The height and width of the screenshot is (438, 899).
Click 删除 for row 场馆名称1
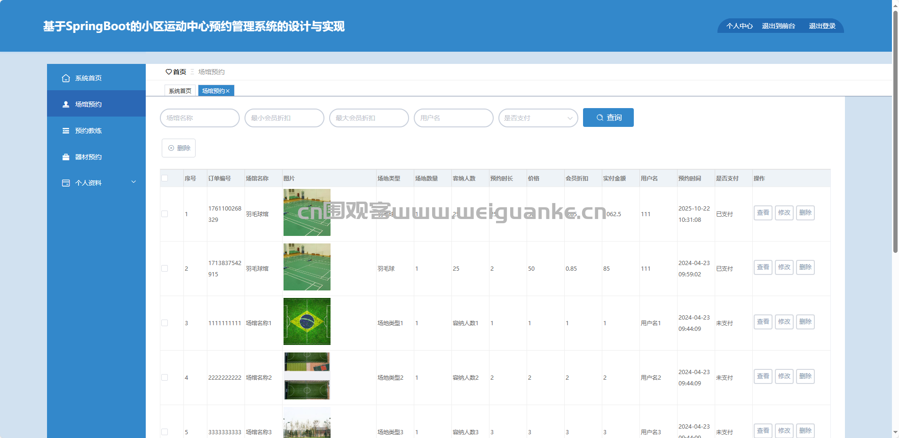(x=805, y=322)
